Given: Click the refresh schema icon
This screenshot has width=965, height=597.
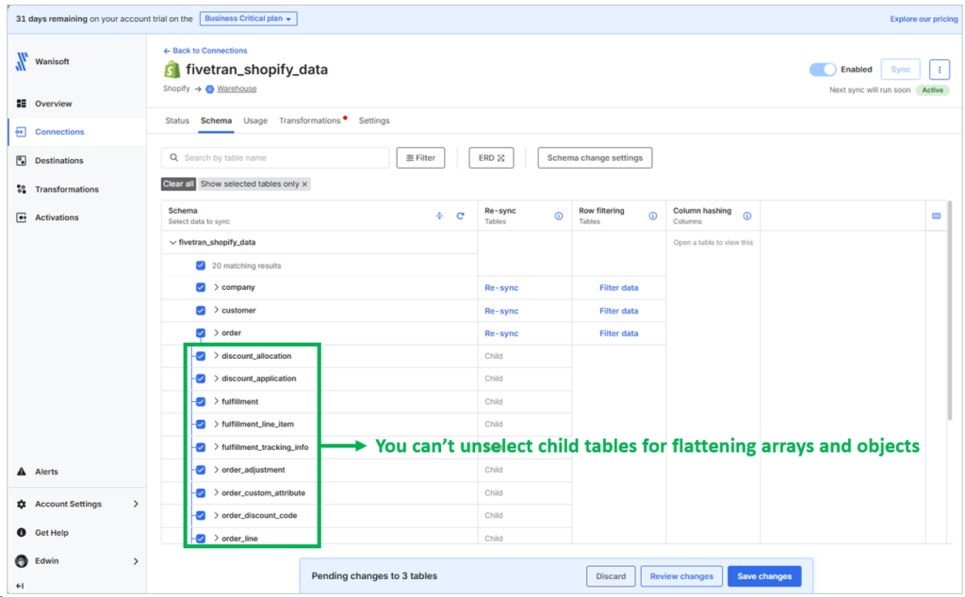Looking at the screenshot, I should [x=460, y=216].
